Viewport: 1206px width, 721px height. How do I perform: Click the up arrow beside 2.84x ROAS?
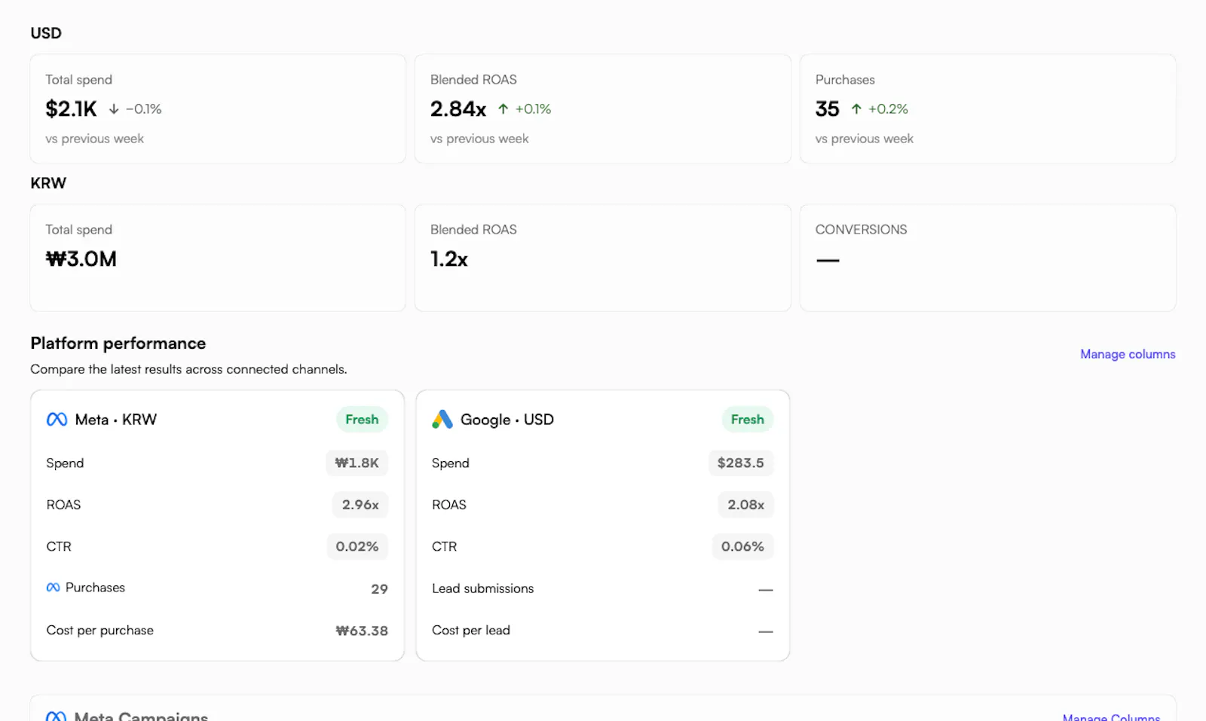[x=503, y=109]
